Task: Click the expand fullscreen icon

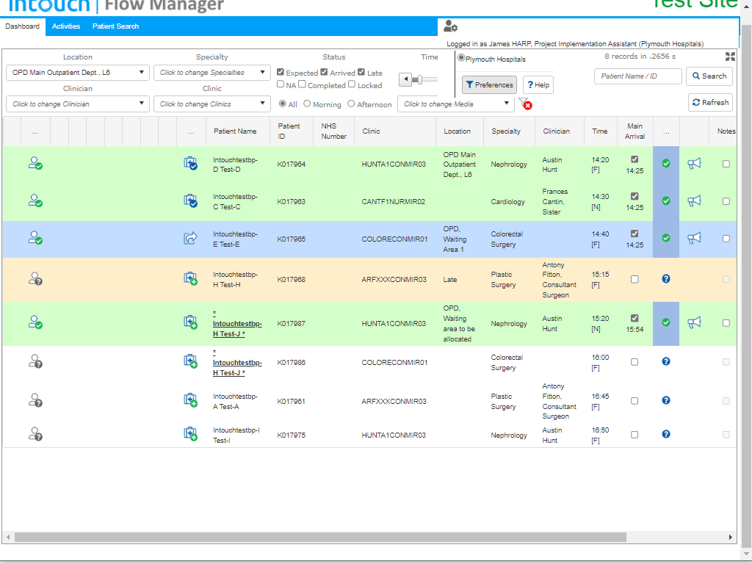Action: (730, 57)
